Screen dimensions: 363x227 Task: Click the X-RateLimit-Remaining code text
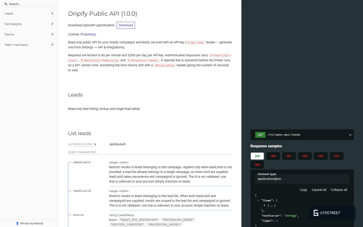tap(100, 60)
